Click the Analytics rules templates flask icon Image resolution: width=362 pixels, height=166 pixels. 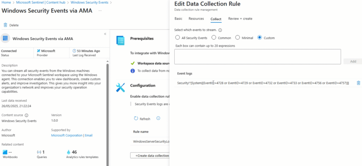68,152
